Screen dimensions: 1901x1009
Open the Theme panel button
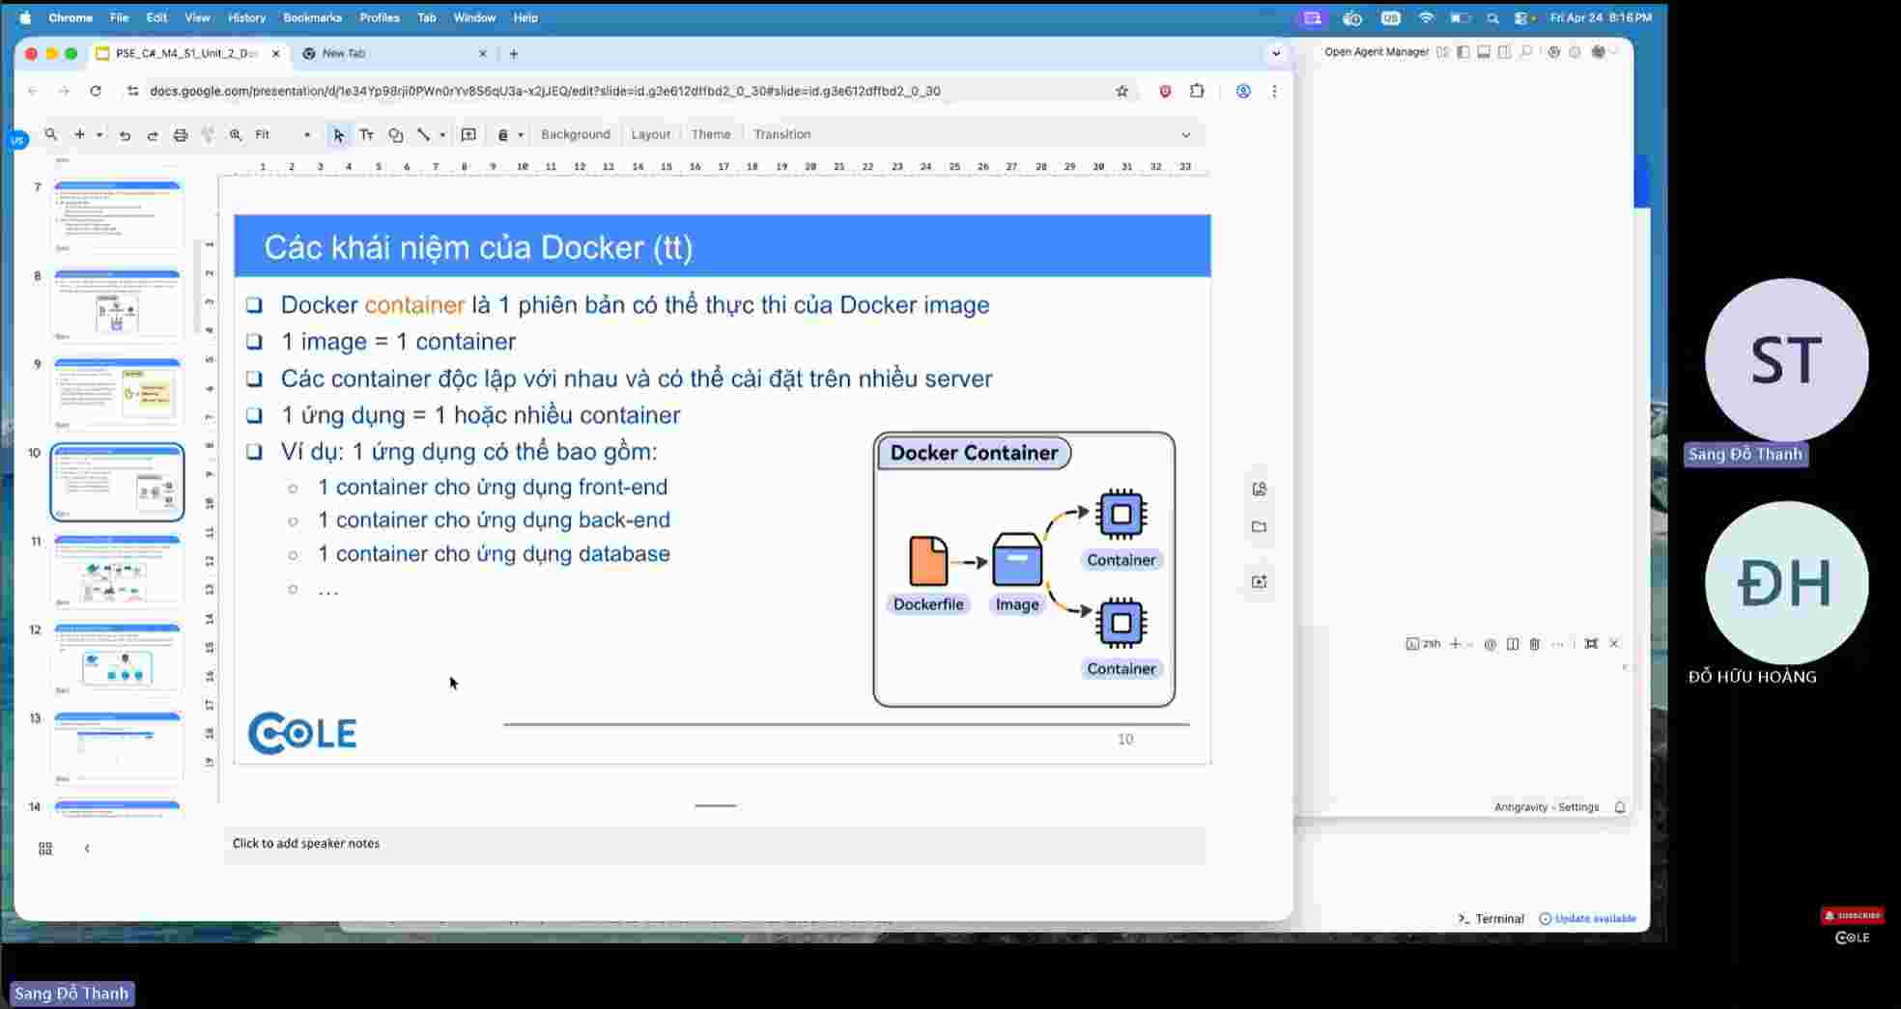pyautogui.click(x=711, y=134)
